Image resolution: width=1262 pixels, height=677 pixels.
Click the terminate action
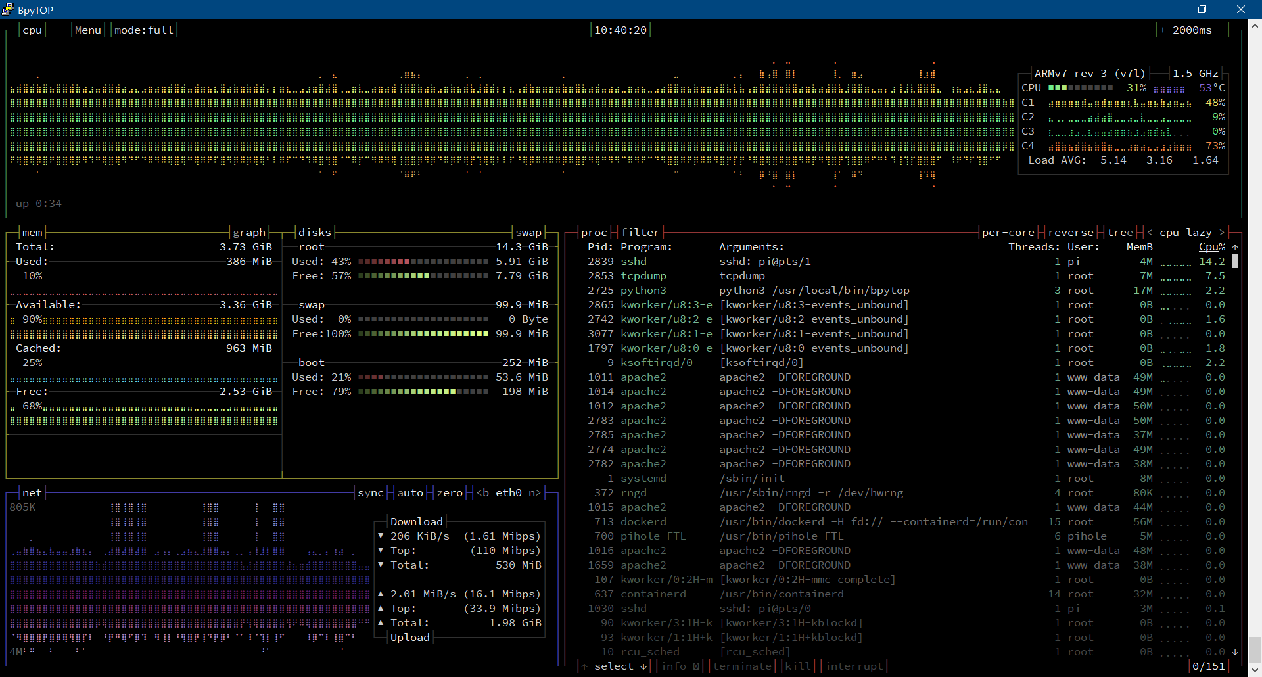[x=742, y=666]
